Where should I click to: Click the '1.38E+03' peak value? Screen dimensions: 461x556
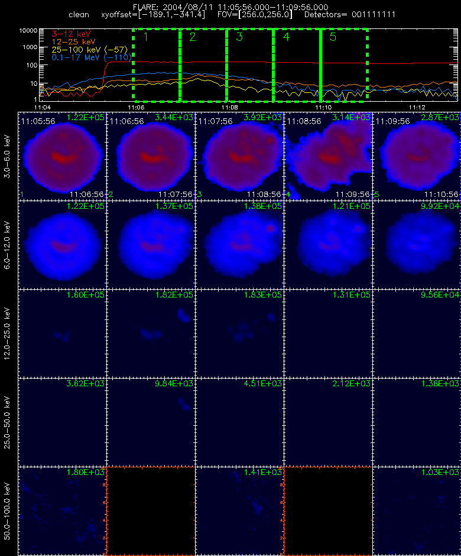pos(440,383)
